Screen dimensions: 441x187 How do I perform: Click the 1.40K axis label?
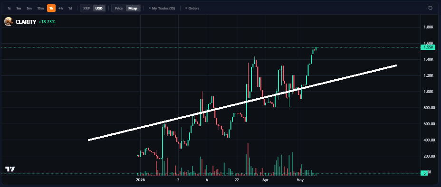(428, 59)
